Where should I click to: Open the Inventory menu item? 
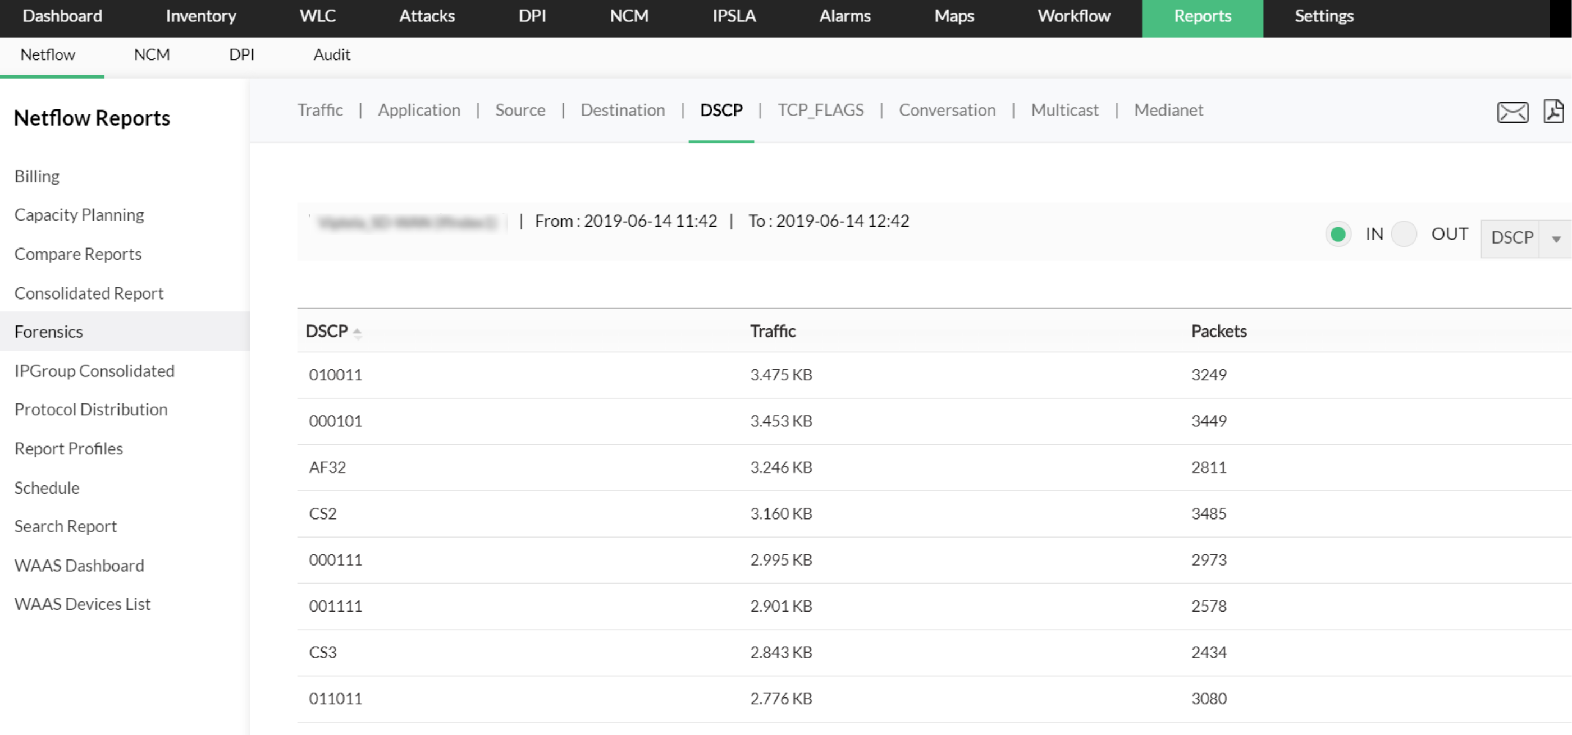pyautogui.click(x=201, y=16)
